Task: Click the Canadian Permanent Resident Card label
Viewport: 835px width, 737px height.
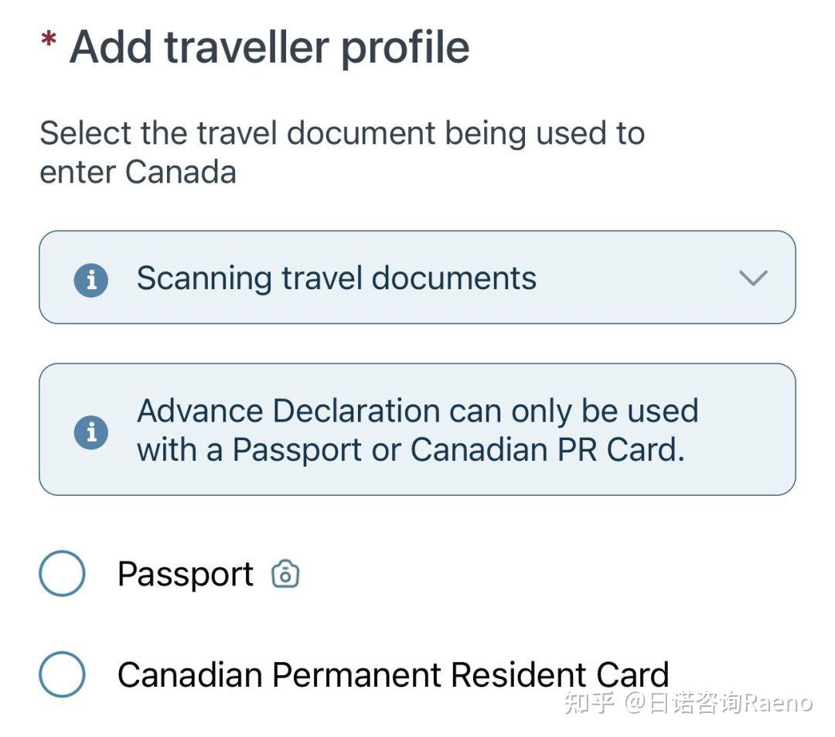Action: tap(393, 674)
